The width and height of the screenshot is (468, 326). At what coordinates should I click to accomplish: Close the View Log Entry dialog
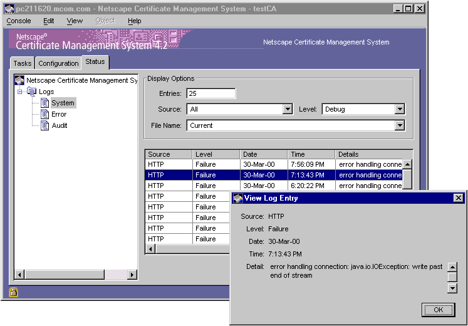pos(458,198)
